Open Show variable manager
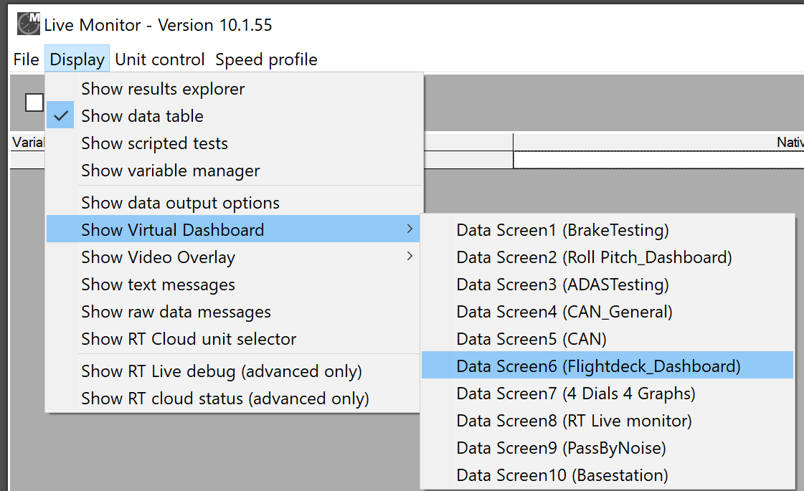Viewport: 804px width, 491px height. (170, 171)
